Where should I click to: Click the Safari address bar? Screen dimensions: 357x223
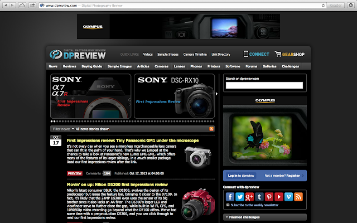coord(182,5)
